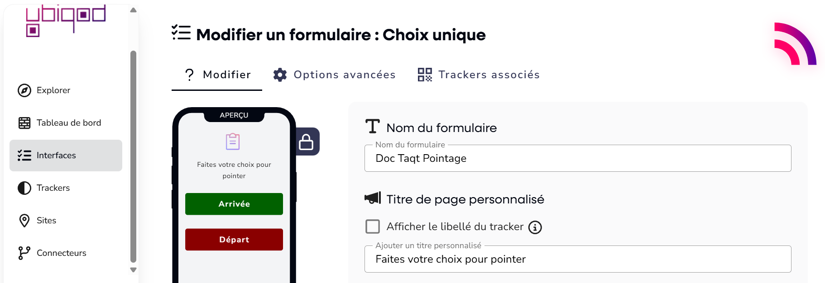Click the Tableau de bord grid icon
825x283 pixels.
pyautogui.click(x=24, y=123)
